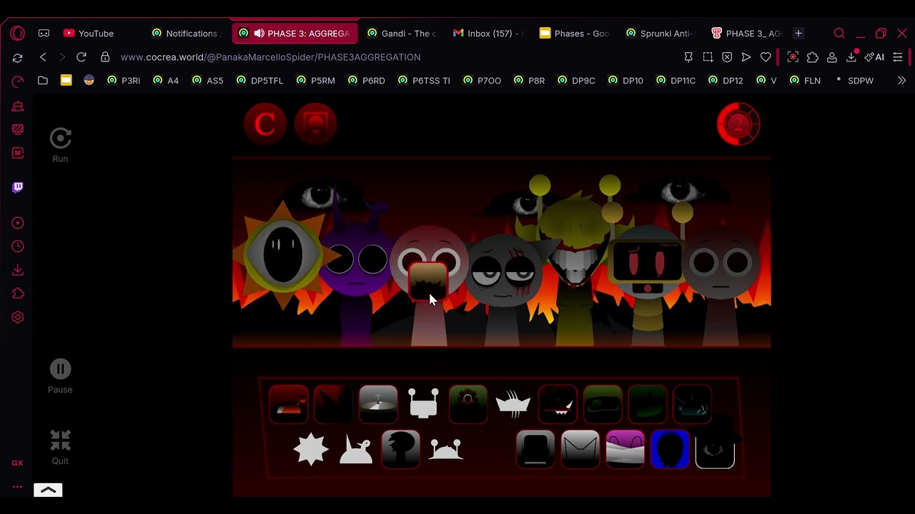The width and height of the screenshot is (915, 514).
Task: Open the DP9C bookmark
Action: 576,81
